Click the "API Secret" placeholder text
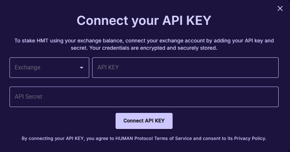 pos(29,97)
